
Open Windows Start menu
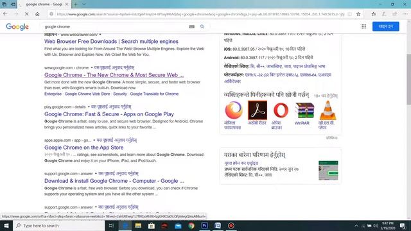(6, 225)
